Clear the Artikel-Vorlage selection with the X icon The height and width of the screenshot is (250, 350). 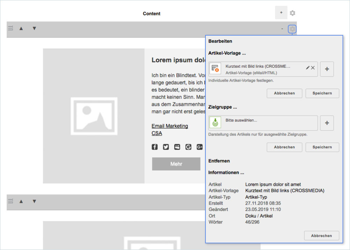pos(313,68)
